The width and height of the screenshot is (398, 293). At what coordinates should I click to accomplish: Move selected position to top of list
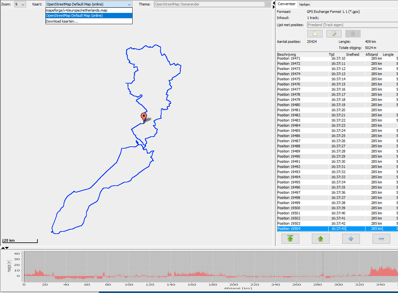tap(290, 239)
